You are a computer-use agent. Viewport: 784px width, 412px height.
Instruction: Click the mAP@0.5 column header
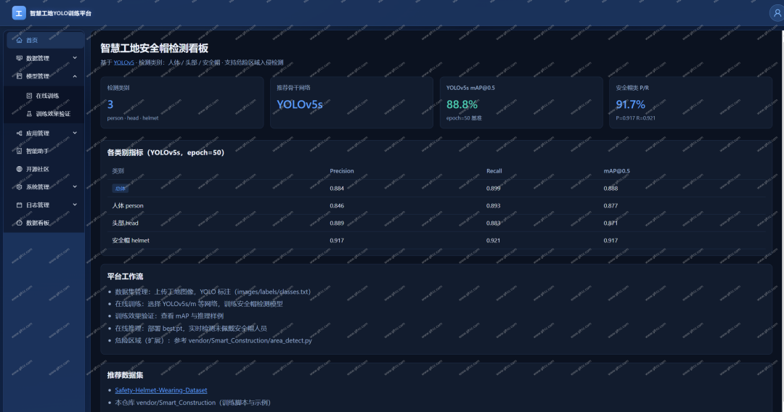point(616,170)
